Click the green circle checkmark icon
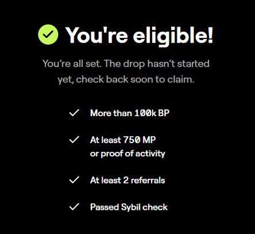The height and width of the screenshot is (234, 255). point(48,34)
